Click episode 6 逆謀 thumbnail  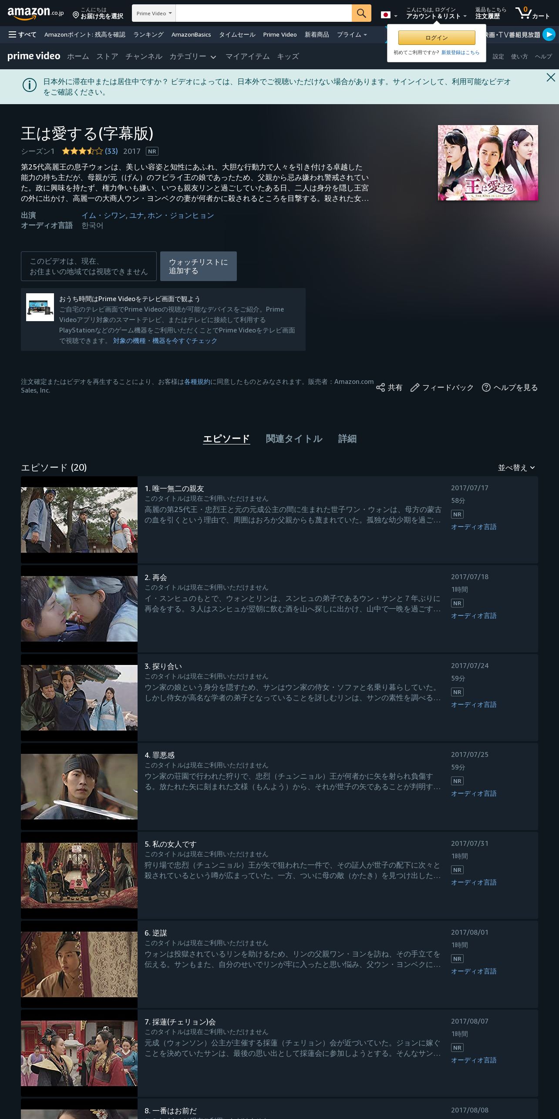(x=79, y=964)
